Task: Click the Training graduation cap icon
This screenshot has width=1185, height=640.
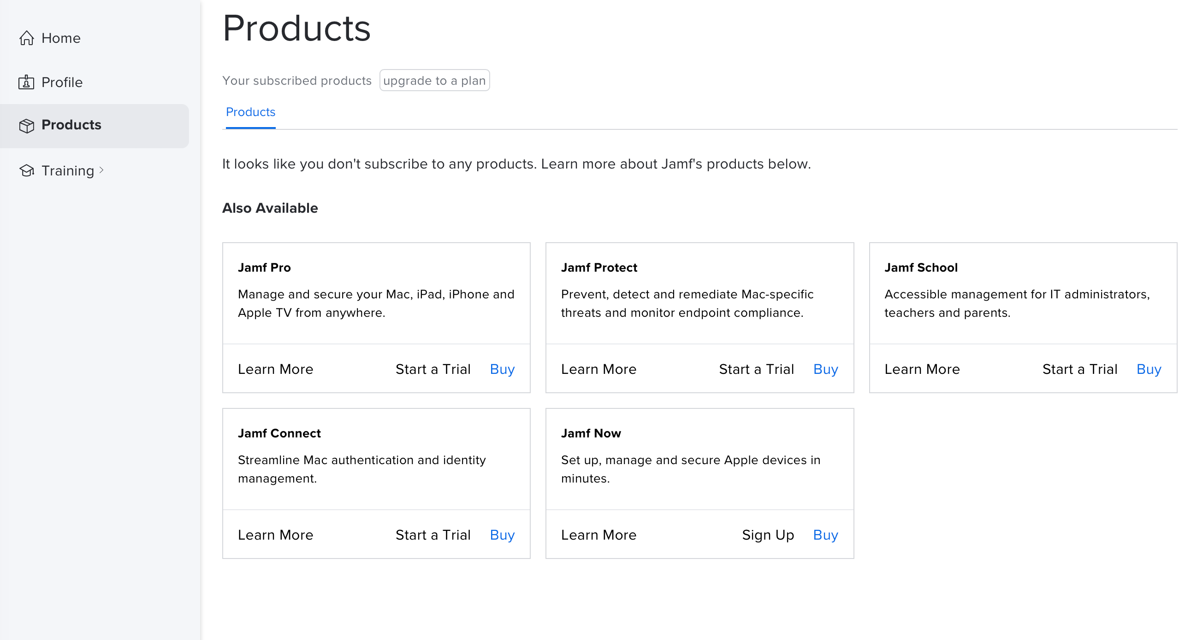Action: click(x=26, y=170)
